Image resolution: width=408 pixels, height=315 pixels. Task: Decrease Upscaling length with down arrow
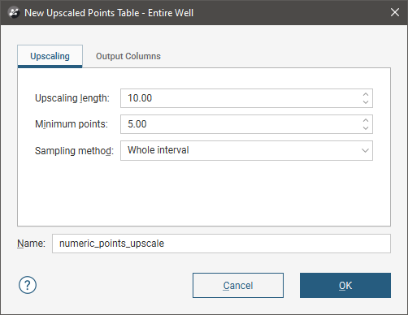pos(366,102)
